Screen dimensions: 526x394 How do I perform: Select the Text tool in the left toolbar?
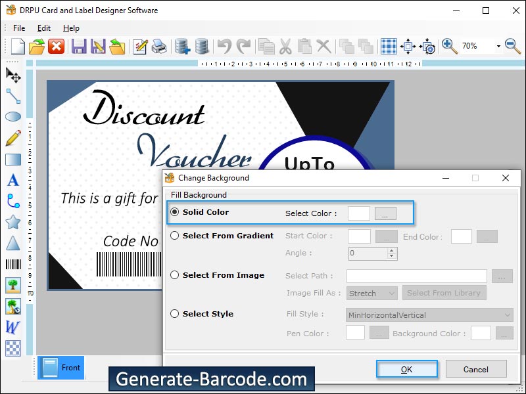[14, 180]
